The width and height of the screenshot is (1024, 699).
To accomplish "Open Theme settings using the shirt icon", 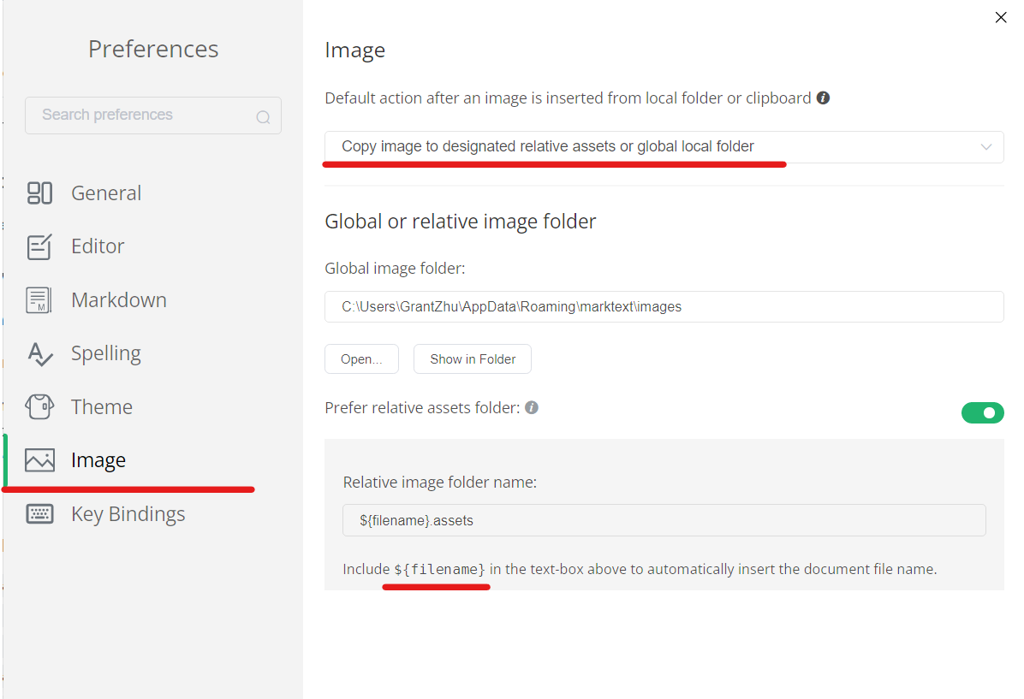I will 39,406.
